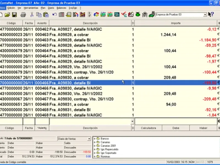Expand the Bancos tree folder
This screenshot has height=165, width=220.
95,139
